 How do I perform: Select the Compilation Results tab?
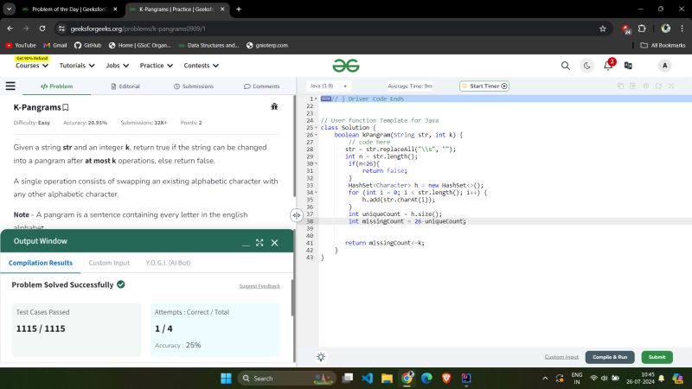(x=40, y=263)
